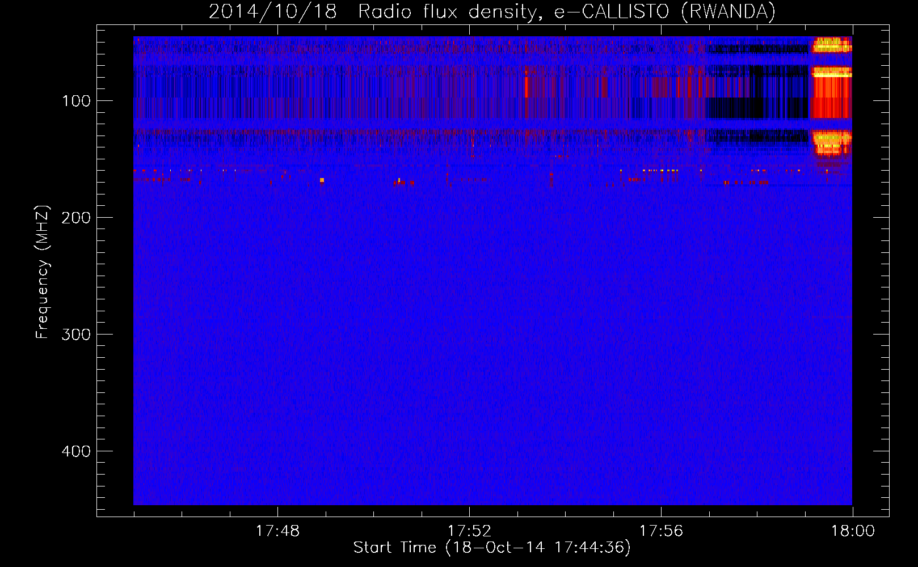This screenshot has width=918, height=567.
Task: Select the 100 frequency tick label
Action: (77, 101)
